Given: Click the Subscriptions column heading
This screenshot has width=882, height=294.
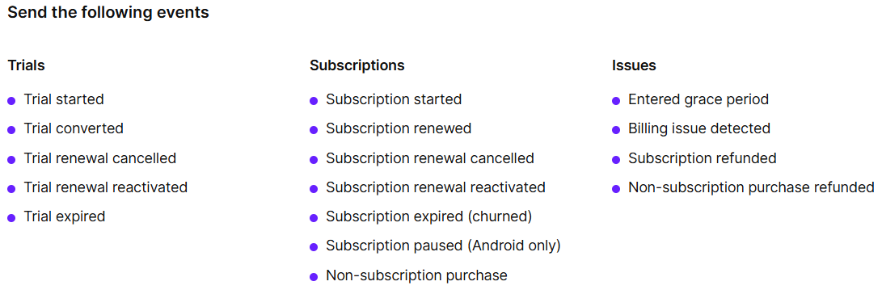Looking at the screenshot, I should click(357, 65).
